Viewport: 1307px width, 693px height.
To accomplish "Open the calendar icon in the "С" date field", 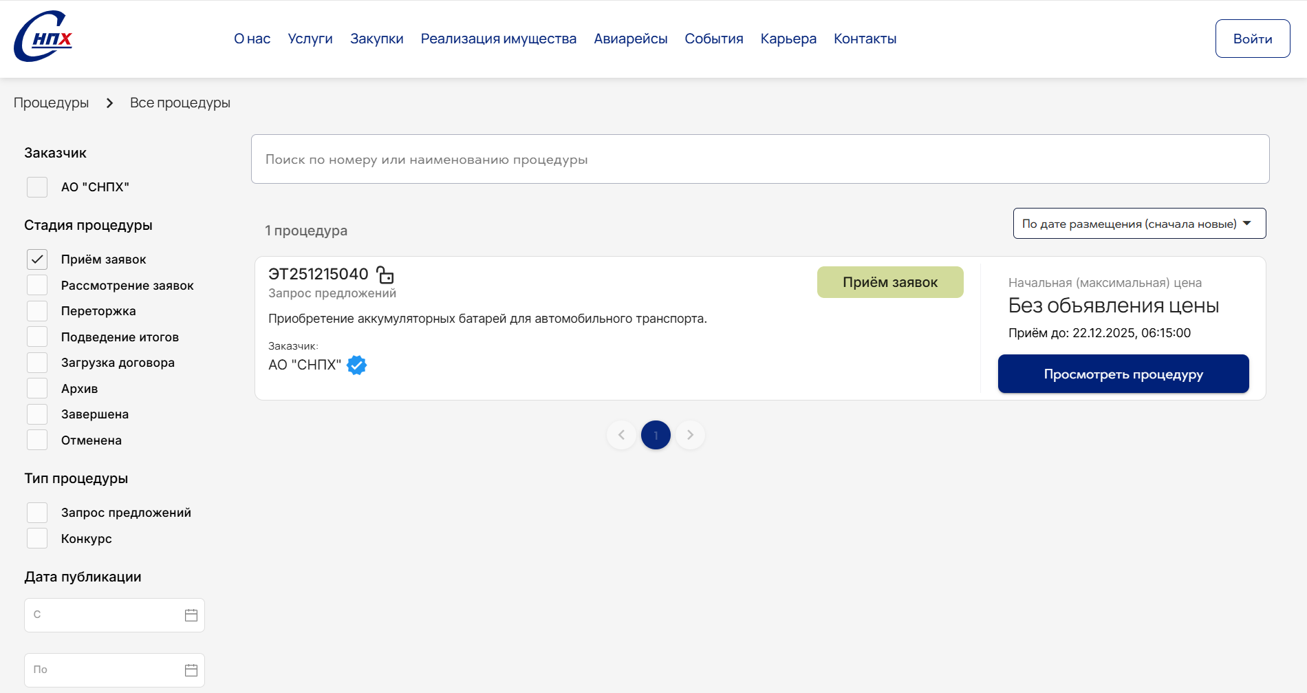I will (191, 615).
